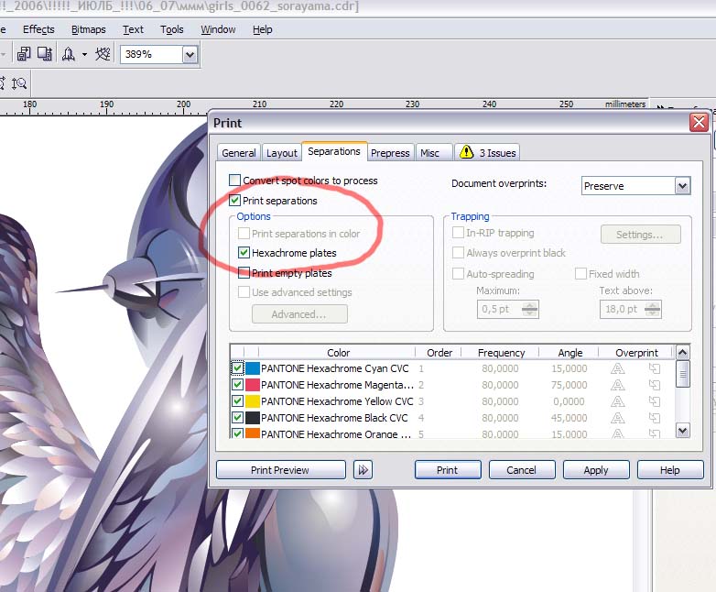Click the Overprint column header
The height and width of the screenshot is (592, 716).
click(x=636, y=353)
